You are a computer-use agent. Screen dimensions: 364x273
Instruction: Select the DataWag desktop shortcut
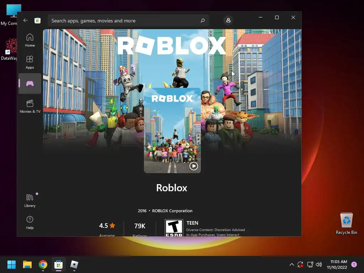[x=9, y=49]
